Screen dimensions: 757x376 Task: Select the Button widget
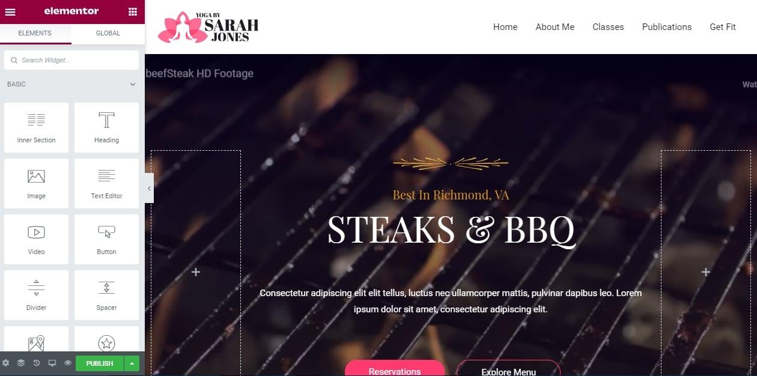[106, 239]
